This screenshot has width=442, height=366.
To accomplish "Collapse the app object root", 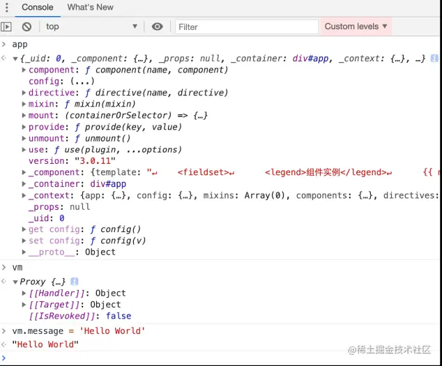I will click(15, 59).
